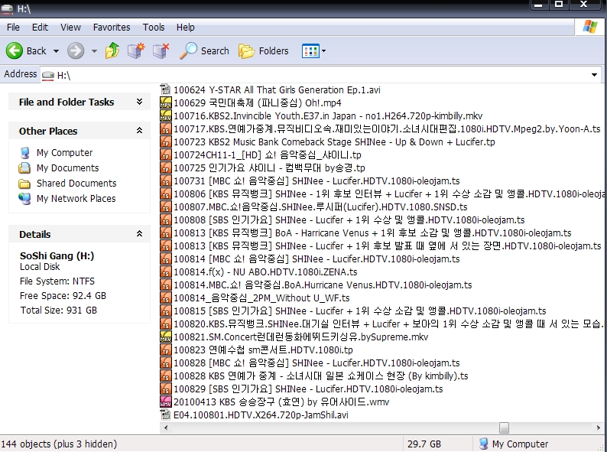This screenshot has width=607, height=452.
Task: Collapse the Details panel
Action: pyautogui.click(x=139, y=234)
